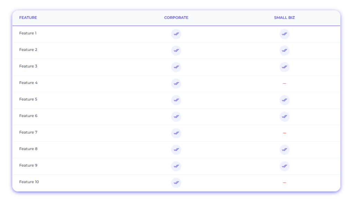Click Small Biz checkmark for Feature 5
354x202 pixels.
point(285,100)
